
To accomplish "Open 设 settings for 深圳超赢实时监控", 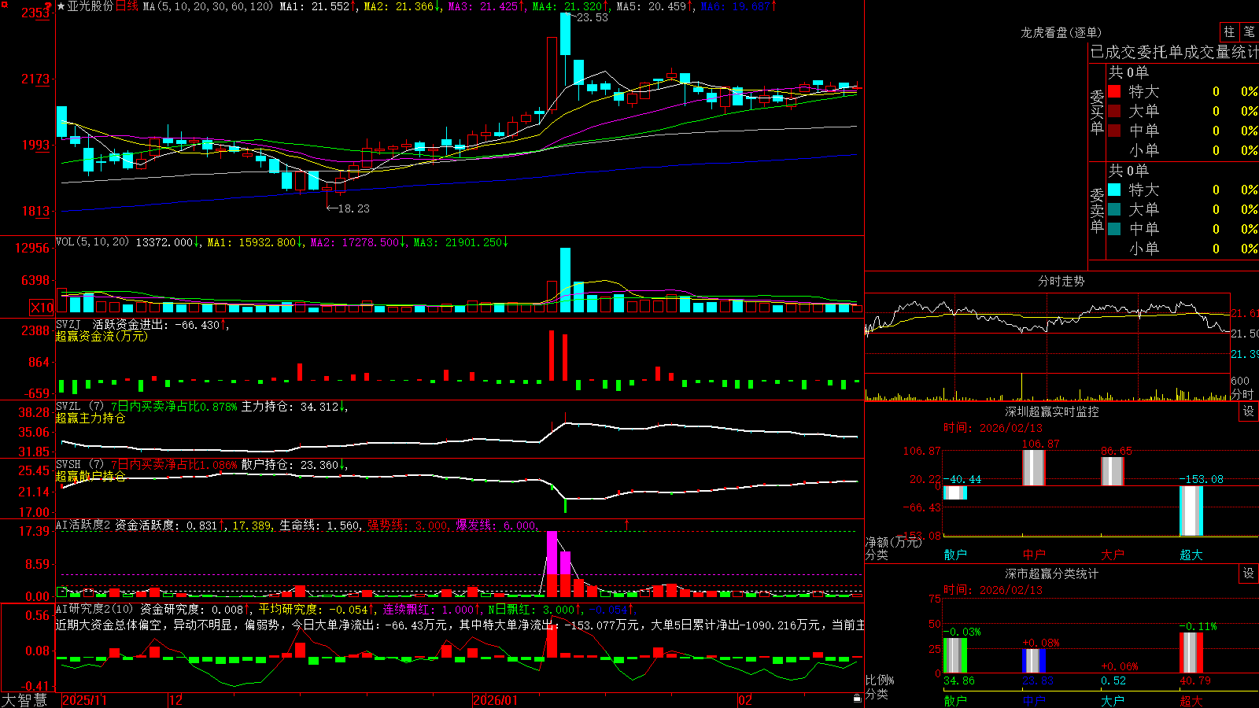I will pyautogui.click(x=1249, y=411).
